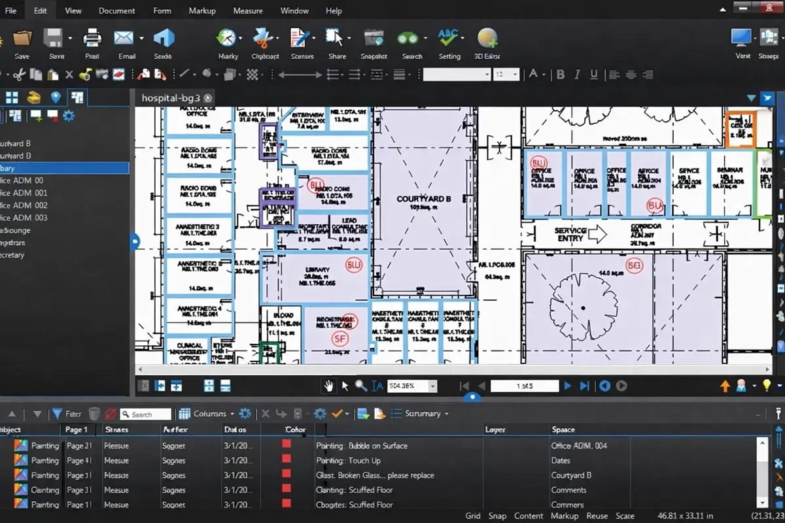785x523 pixels.
Task: Jump to last page arrow
Action: pos(585,386)
